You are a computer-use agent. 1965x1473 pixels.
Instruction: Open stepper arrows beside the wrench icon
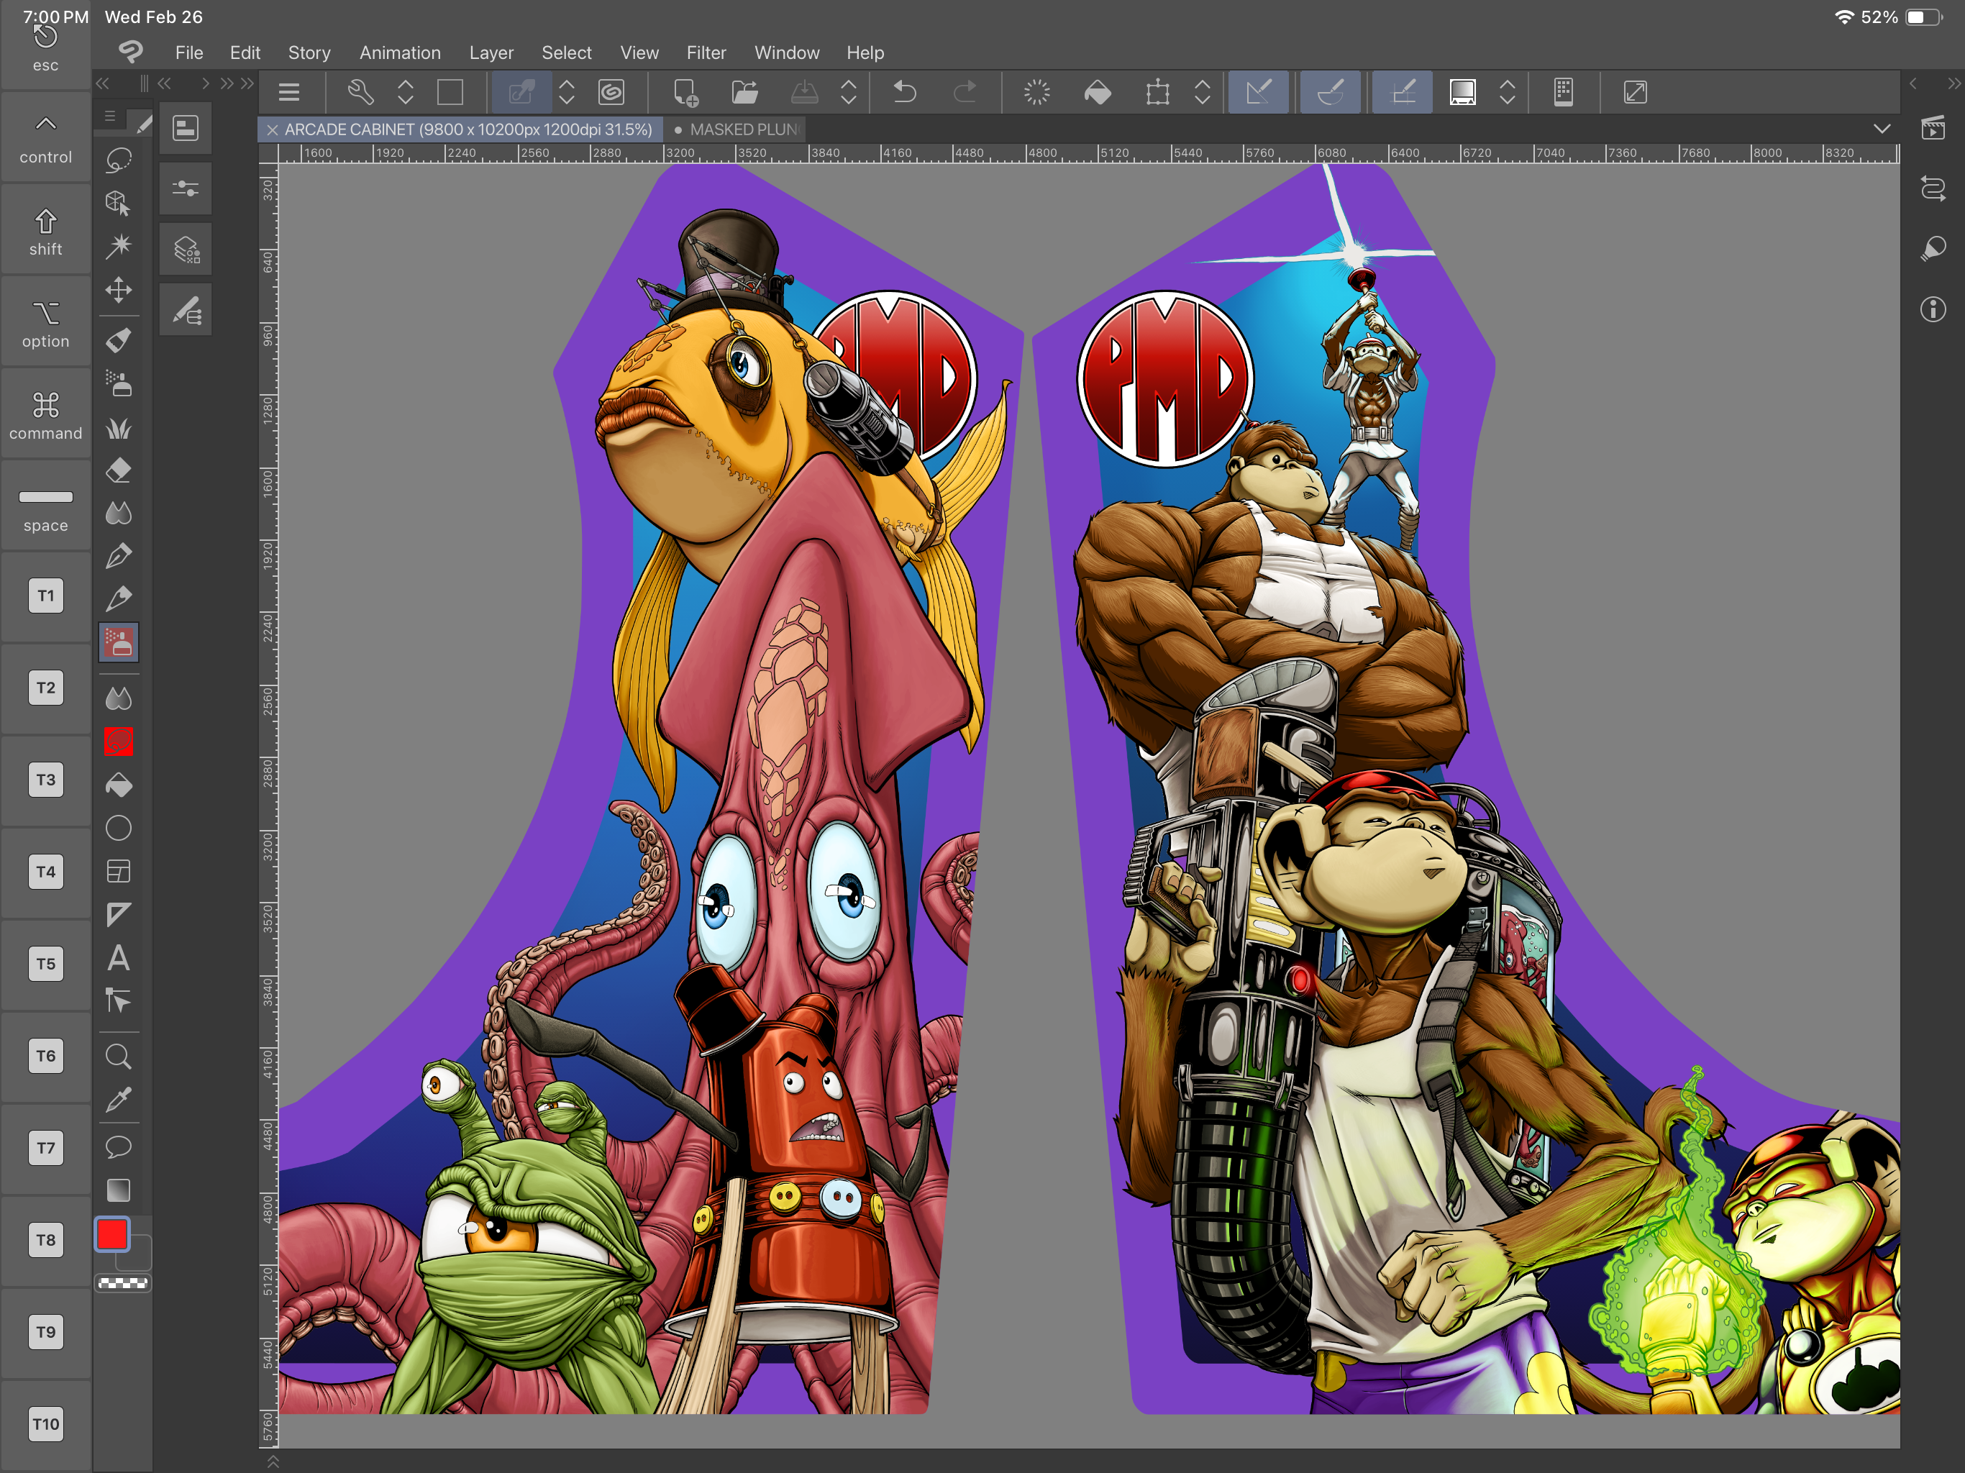(x=405, y=91)
